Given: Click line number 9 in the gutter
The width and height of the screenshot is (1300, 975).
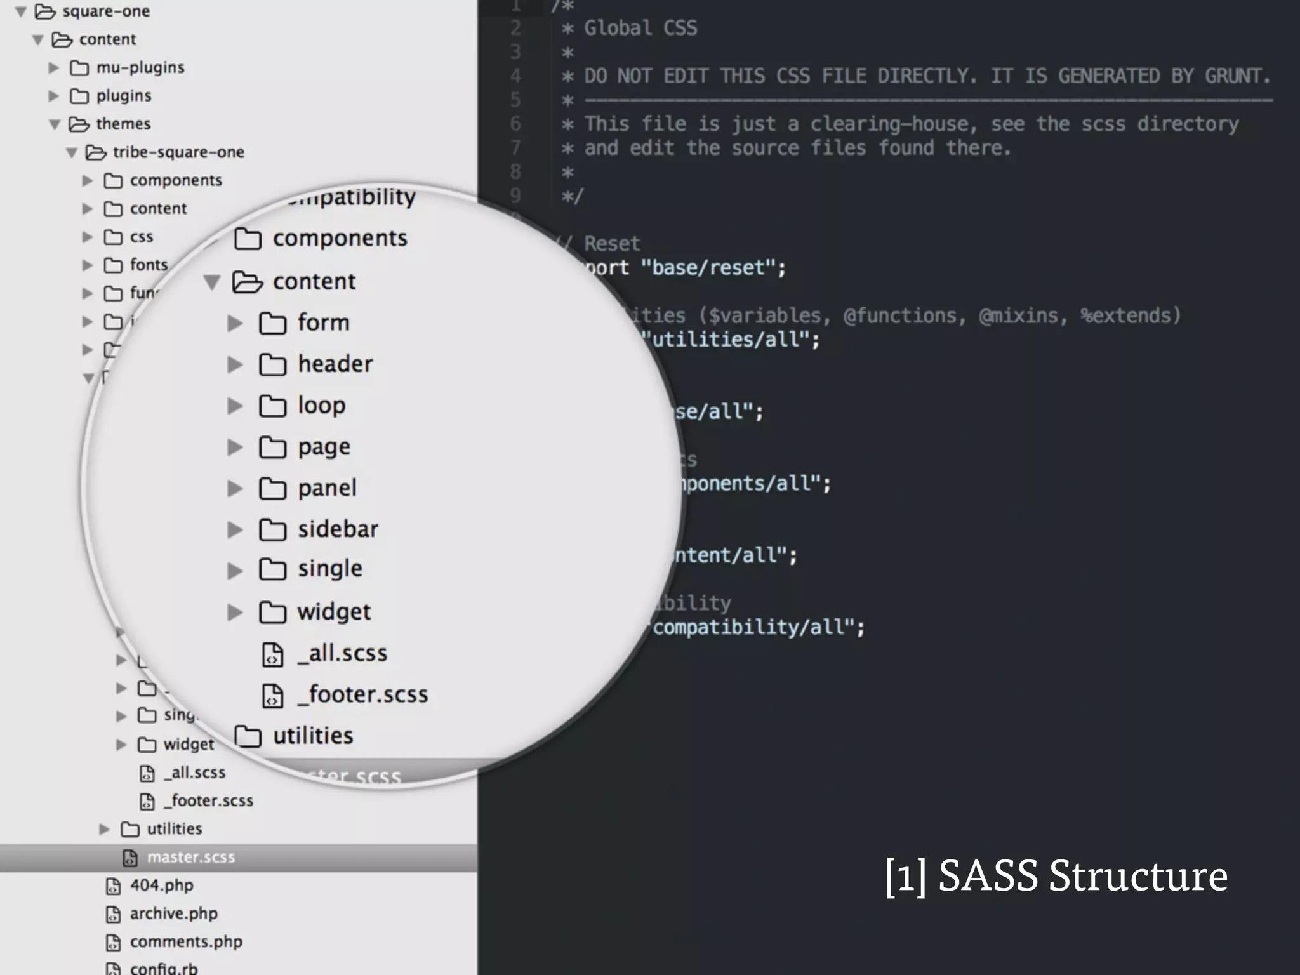Looking at the screenshot, I should point(515,196).
